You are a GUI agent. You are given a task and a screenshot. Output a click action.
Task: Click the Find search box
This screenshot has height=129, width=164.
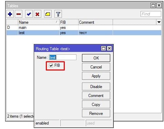point(151,14)
